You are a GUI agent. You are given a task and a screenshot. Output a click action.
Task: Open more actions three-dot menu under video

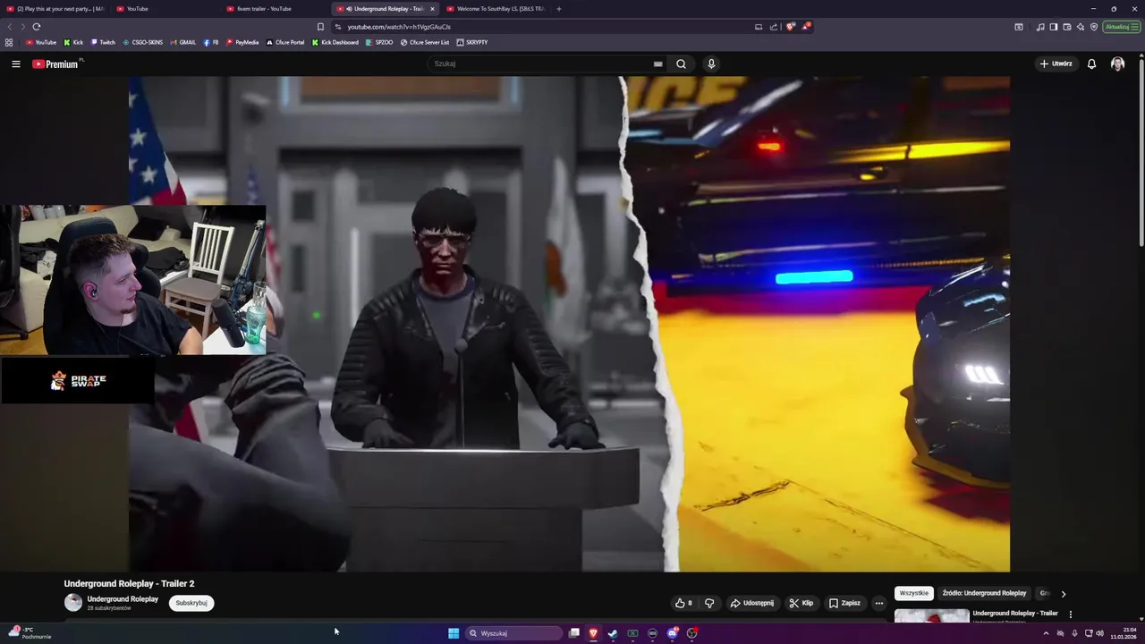click(878, 603)
